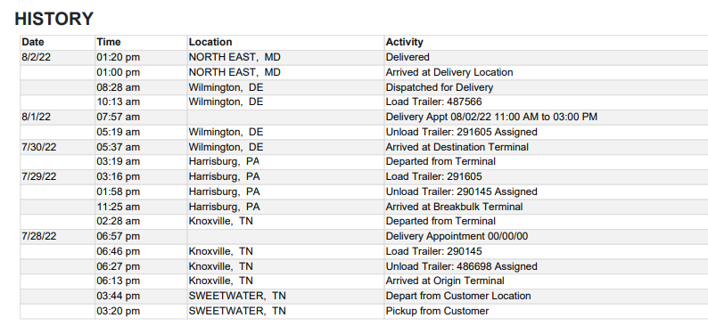The height and width of the screenshot is (326, 708).
Task: Select Unload Trailer: 291605 Assigned
Action: tap(461, 132)
